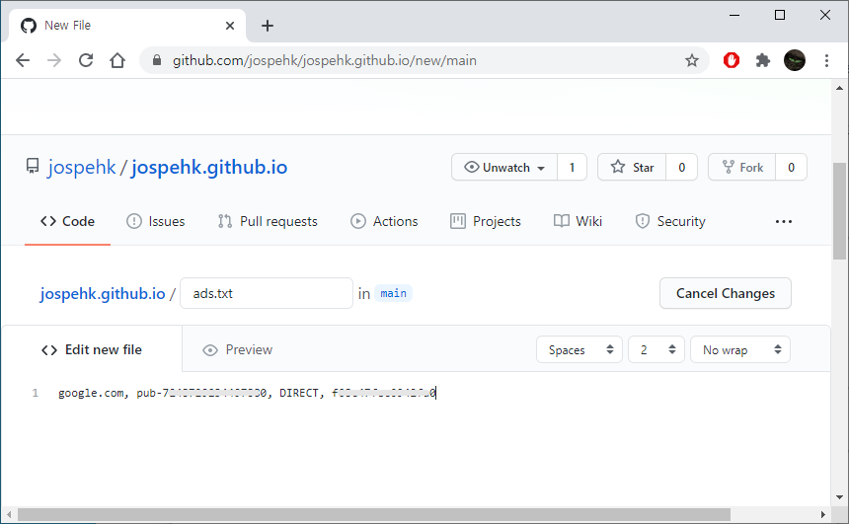Open the indent size 2 dropdown

656,349
